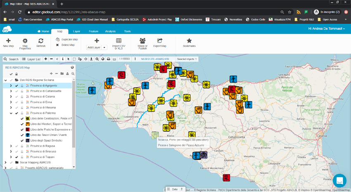Toggle visibility of Provincia di Catania layer

coord(17,97)
